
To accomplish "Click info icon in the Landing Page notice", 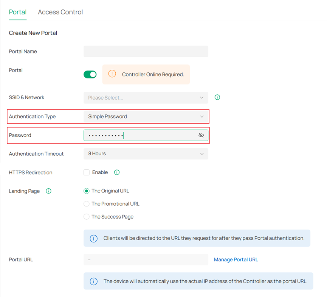I will click(x=93, y=238).
